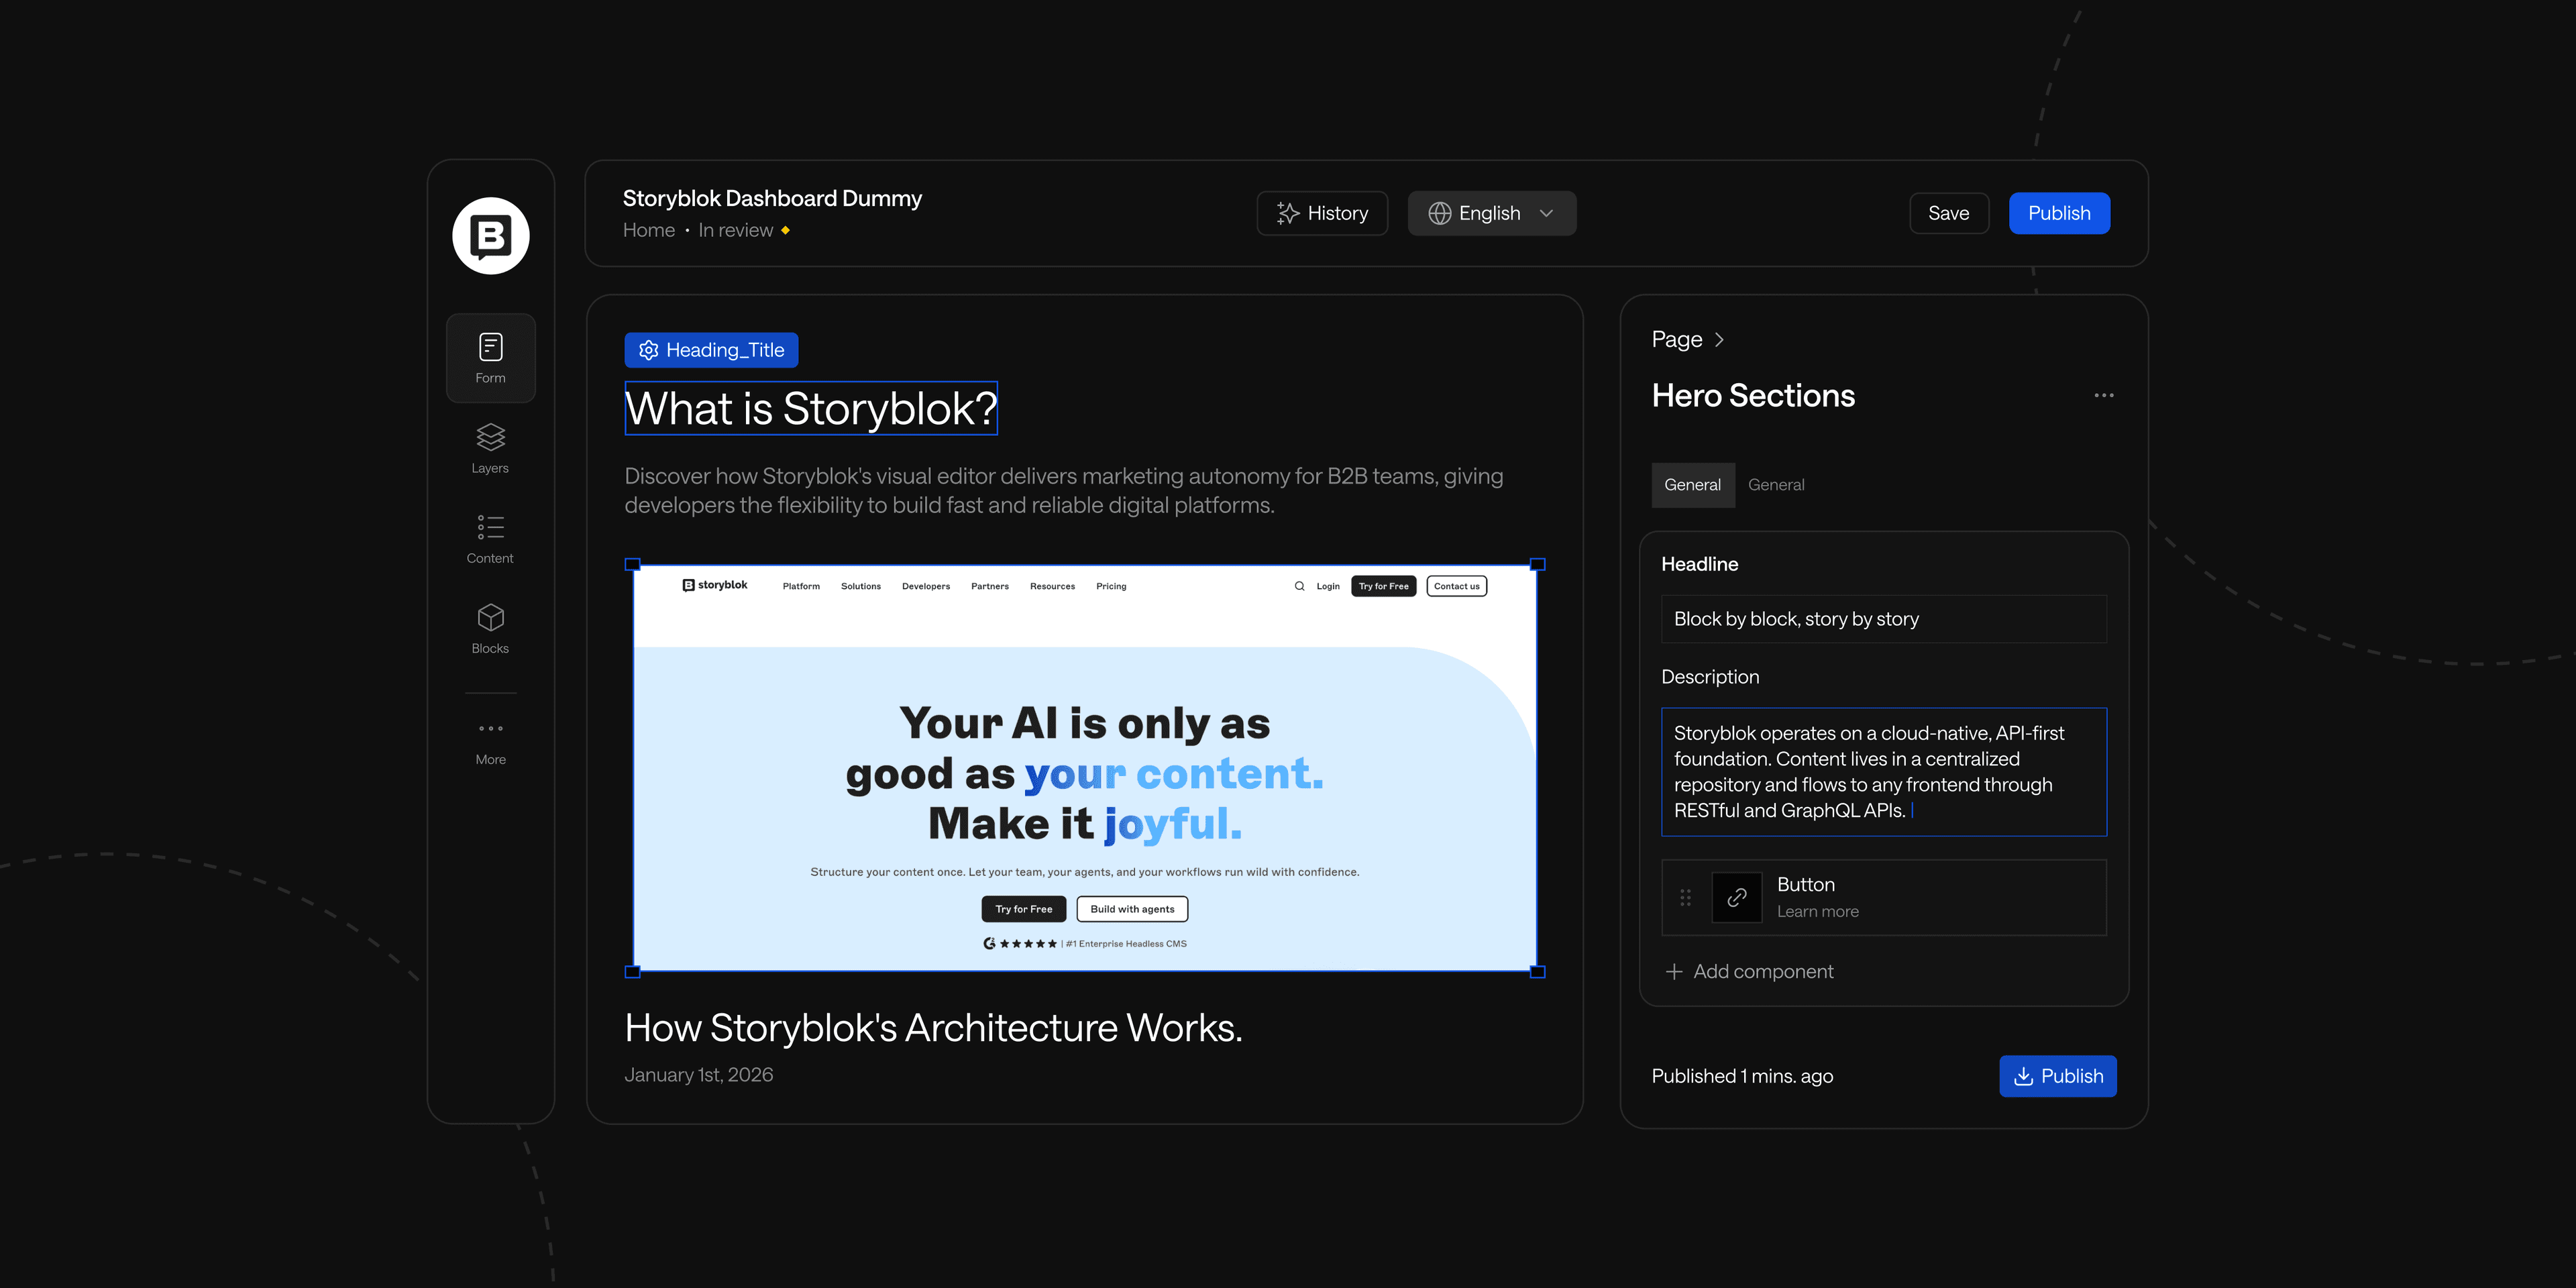2576x1288 pixels.
Task: Click the Button component link icon
Action: point(1737,897)
